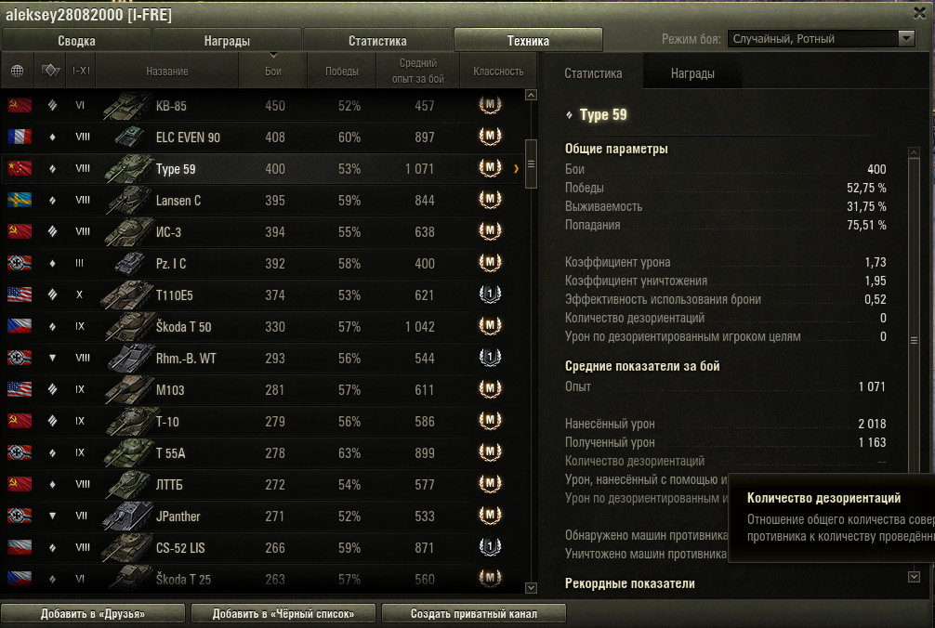Sort by Победы column header
Screen dimensions: 935x628
point(342,71)
